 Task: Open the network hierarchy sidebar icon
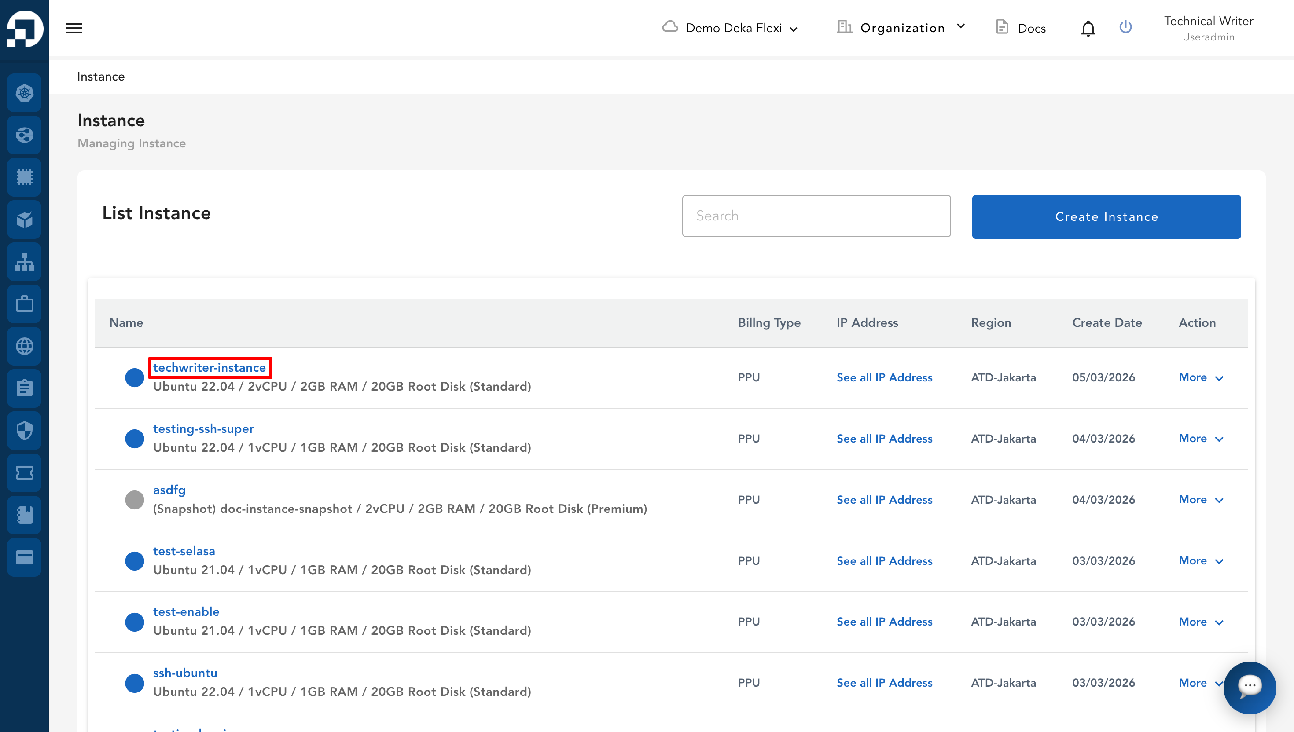point(24,261)
